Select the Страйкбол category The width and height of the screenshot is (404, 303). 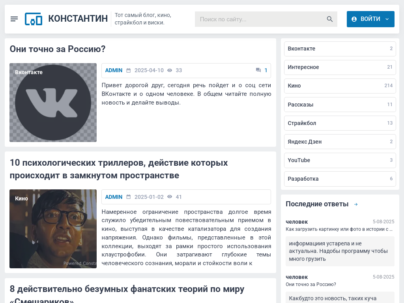340,123
